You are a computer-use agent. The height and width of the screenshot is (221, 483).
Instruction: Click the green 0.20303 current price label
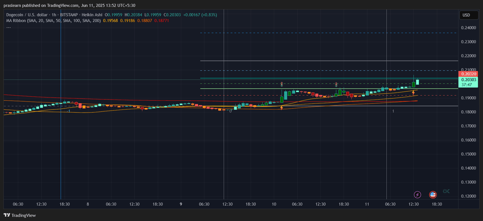pyautogui.click(x=468, y=80)
